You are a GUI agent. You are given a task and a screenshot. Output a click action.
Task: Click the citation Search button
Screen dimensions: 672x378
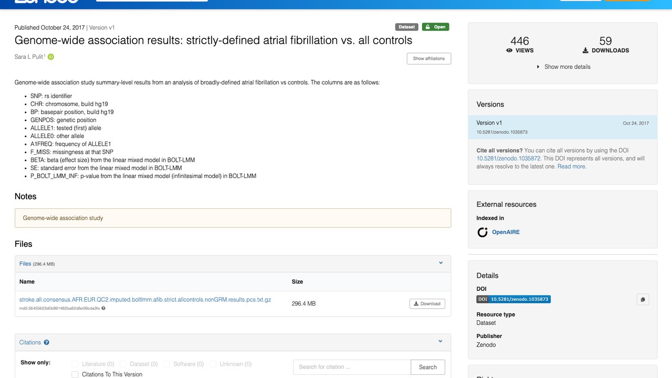coord(428,367)
